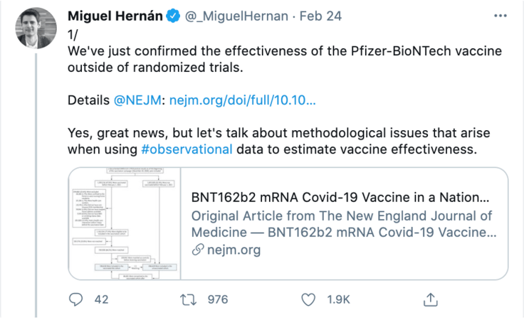Viewport: 524px width, 318px height.
Task: Open the #observational hashtag
Action: pos(187,149)
